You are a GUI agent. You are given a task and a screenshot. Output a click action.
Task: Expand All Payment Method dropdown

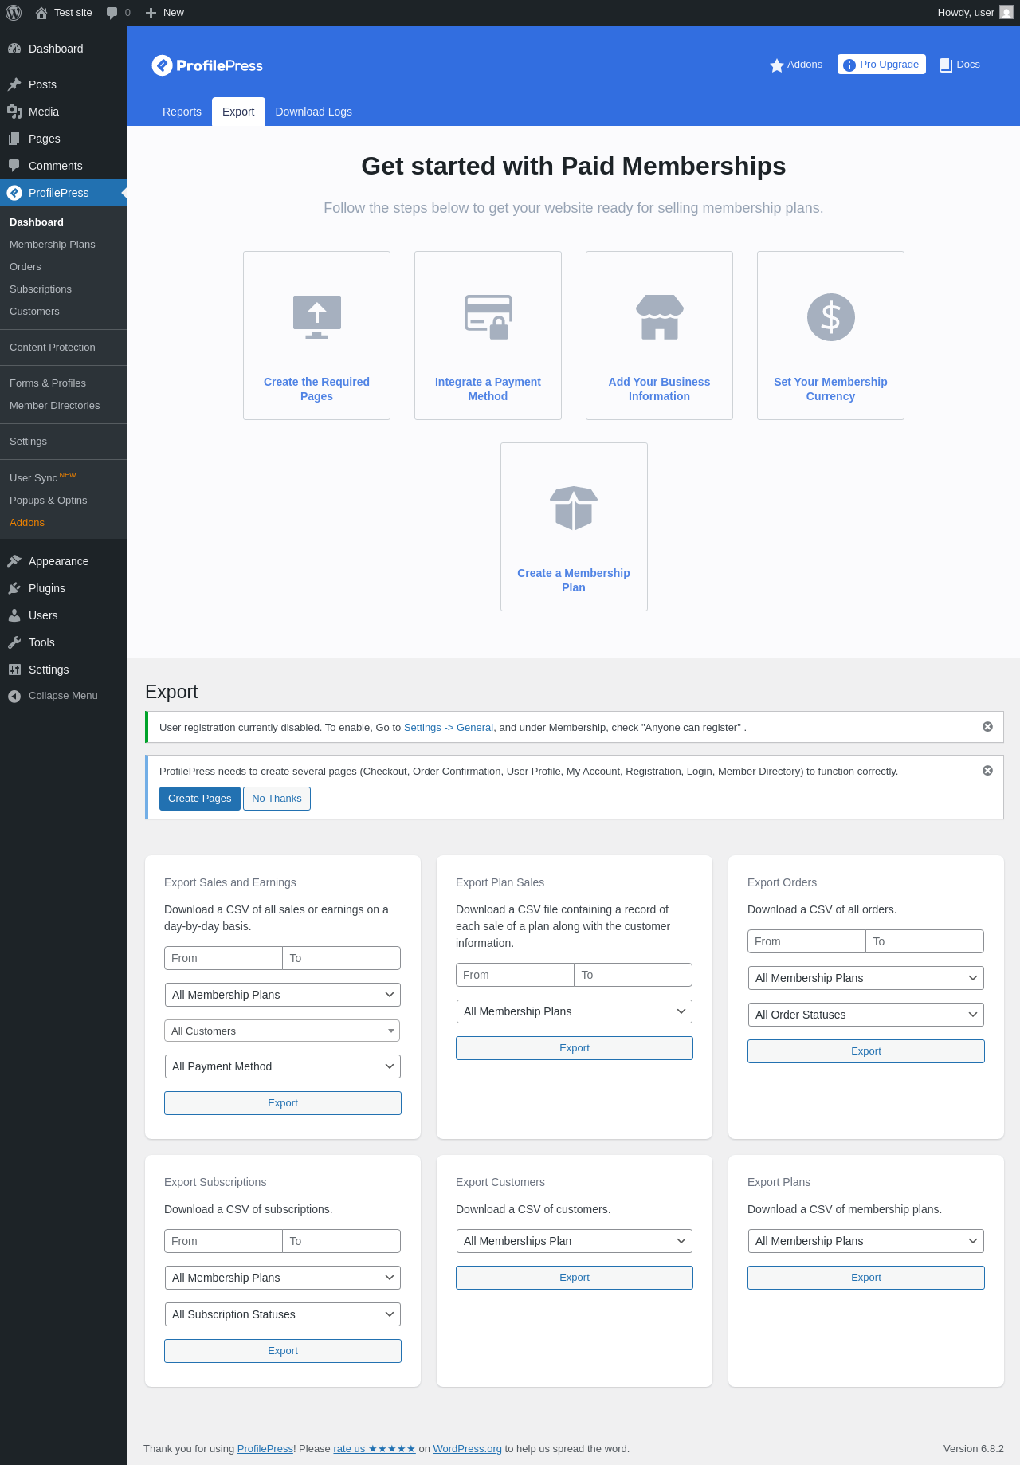(x=282, y=1066)
